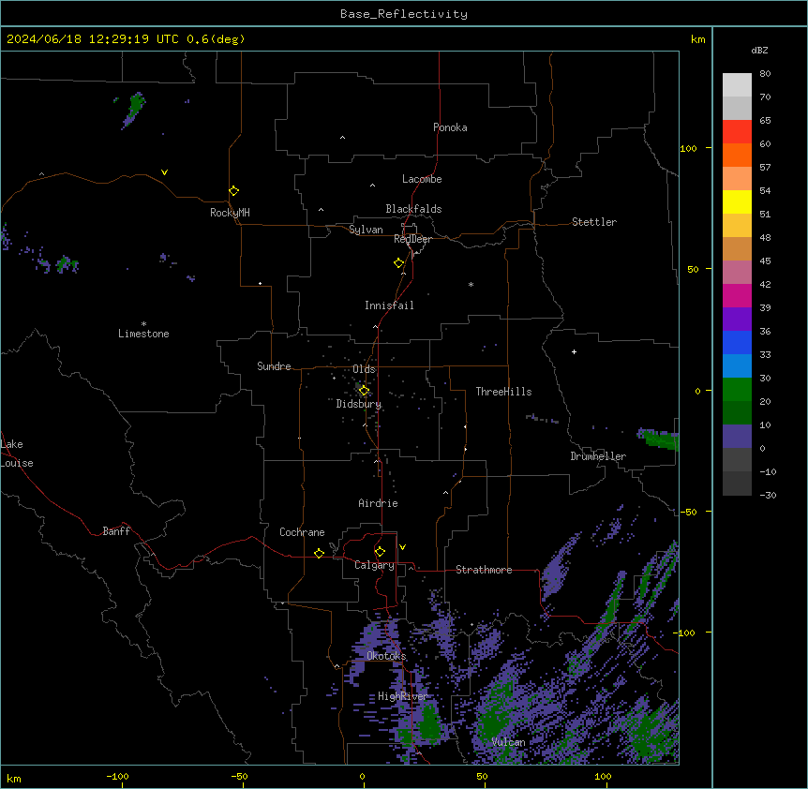The image size is (808, 789).
Task: Select the bright green 20-30 dBZ swatch
Action: (x=737, y=390)
